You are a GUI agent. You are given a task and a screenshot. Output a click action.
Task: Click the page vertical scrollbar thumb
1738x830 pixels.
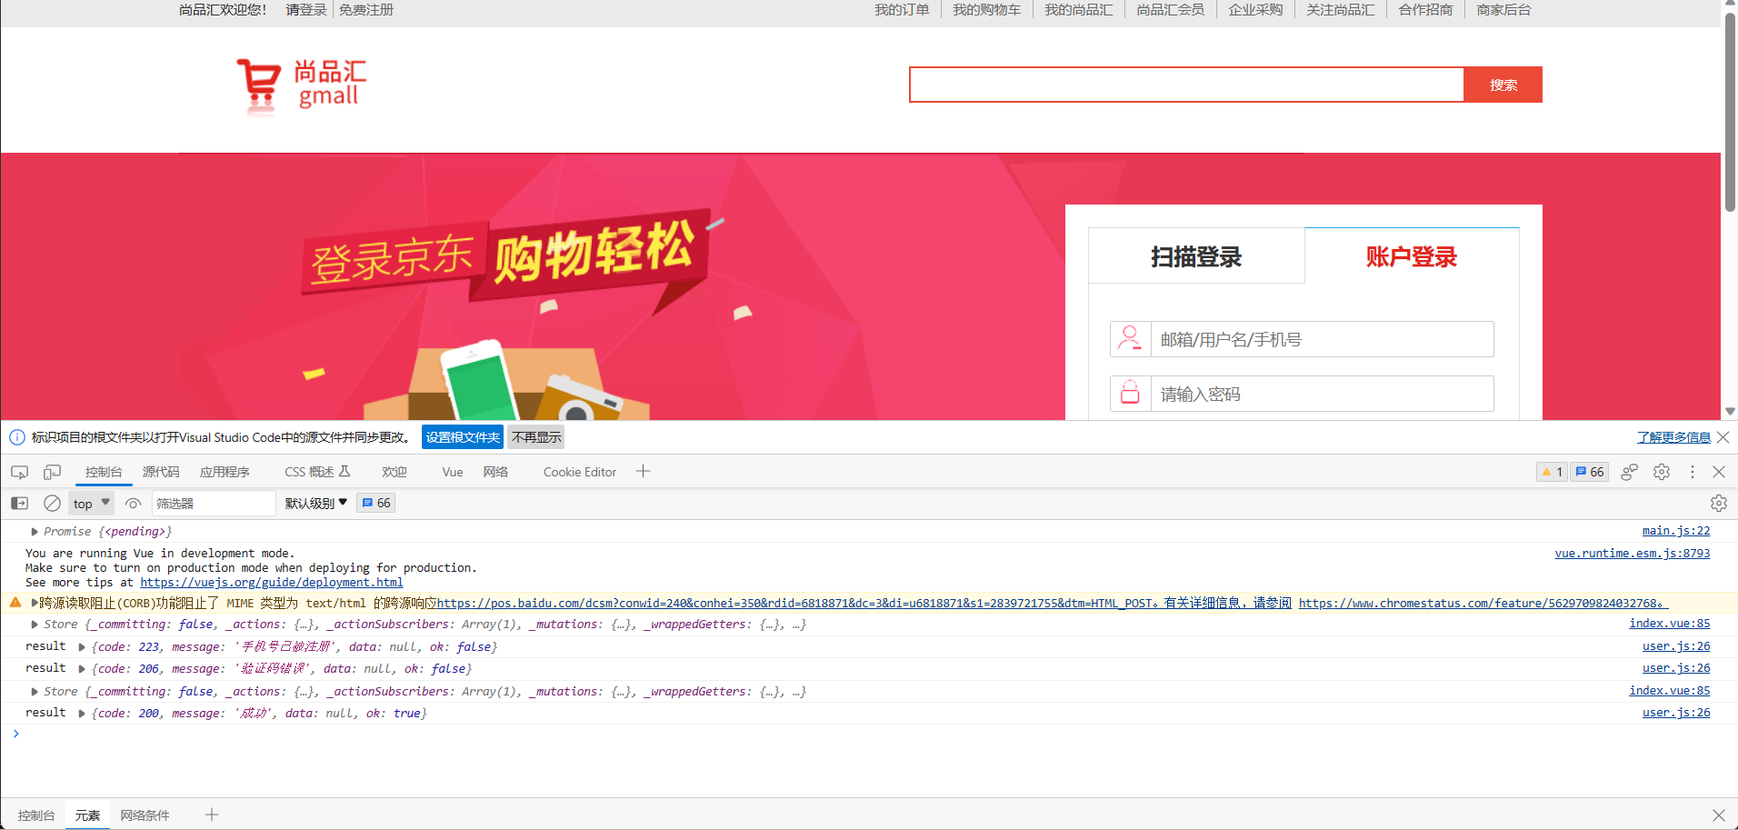tap(1731, 111)
